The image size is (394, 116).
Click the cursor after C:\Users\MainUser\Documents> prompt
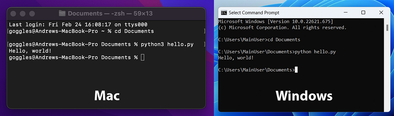[x=296, y=70]
